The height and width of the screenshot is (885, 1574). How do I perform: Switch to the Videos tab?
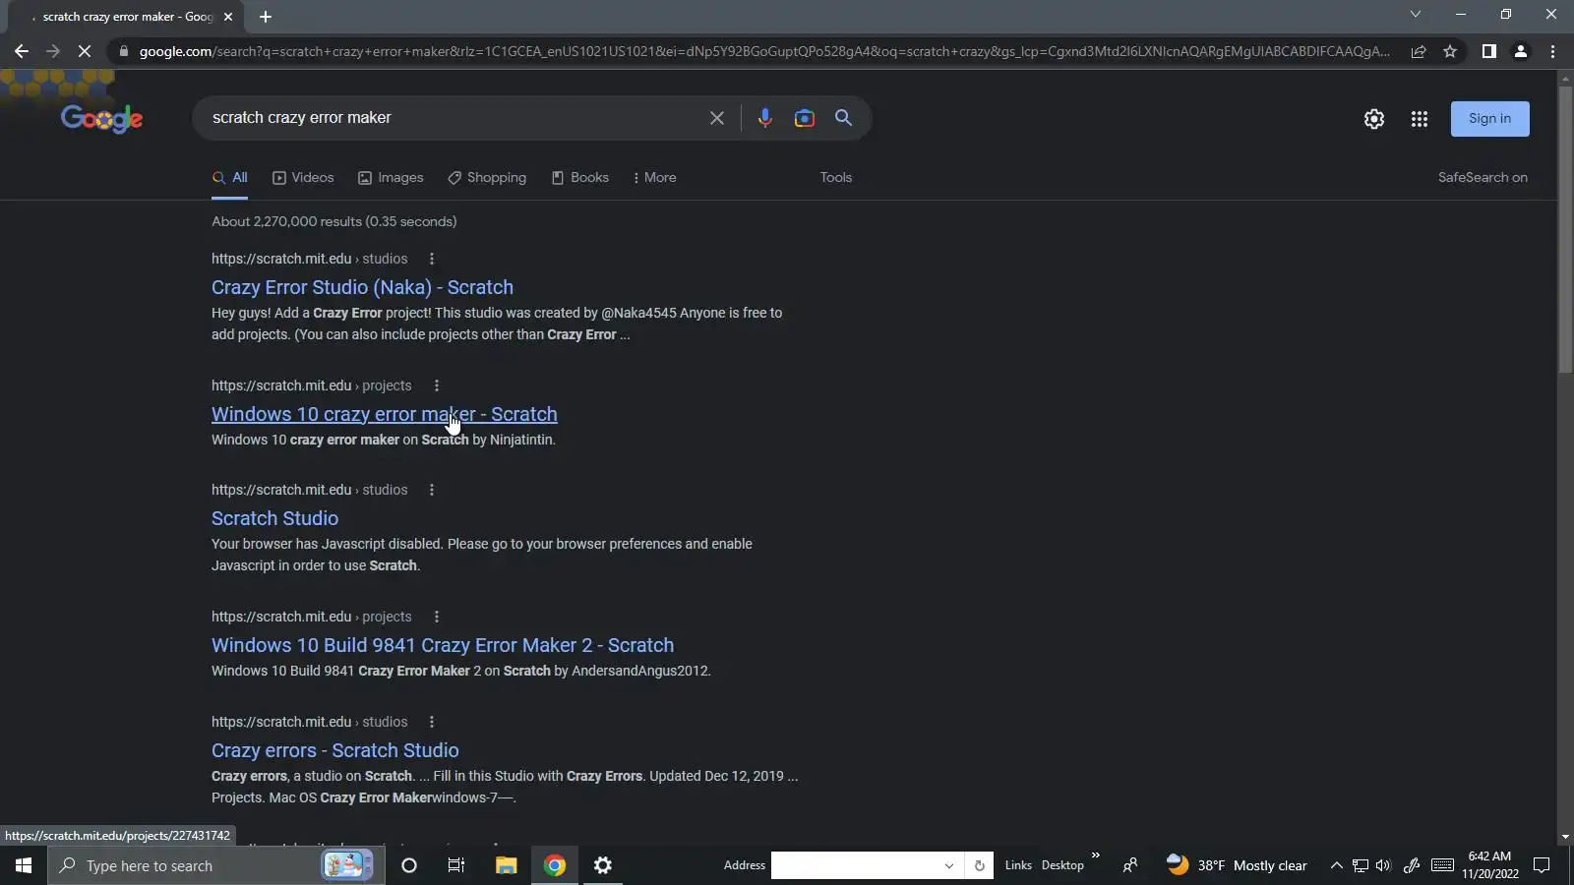point(303,178)
